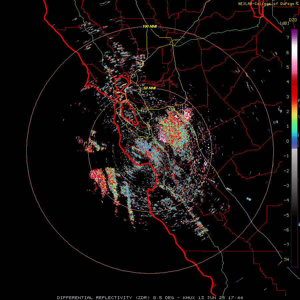
Task: Select the -1 value on the color scale
Action: (286, 156)
